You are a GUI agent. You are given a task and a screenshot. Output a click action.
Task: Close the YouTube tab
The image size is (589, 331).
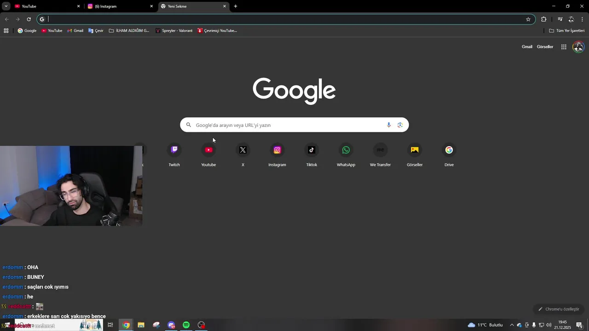[x=78, y=6]
